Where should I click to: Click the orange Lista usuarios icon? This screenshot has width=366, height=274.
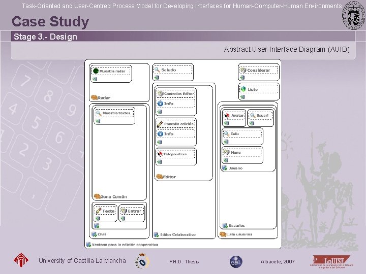point(223,234)
